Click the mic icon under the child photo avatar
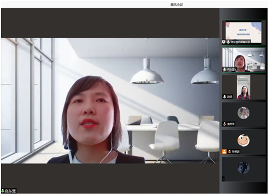The image size is (269, 195). pyautogui.click(x=224, y=124)
